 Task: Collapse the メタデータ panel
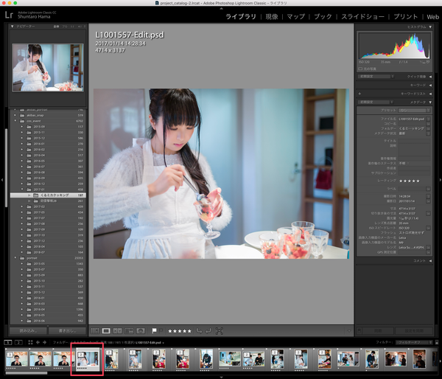(x=430, y=102)
